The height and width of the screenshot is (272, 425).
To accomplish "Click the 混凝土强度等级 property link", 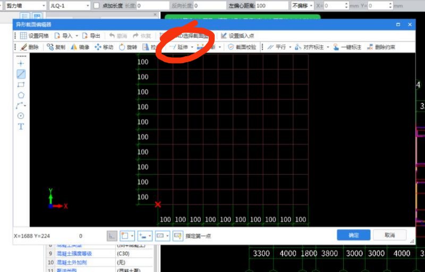I will (x=74, y=253).
